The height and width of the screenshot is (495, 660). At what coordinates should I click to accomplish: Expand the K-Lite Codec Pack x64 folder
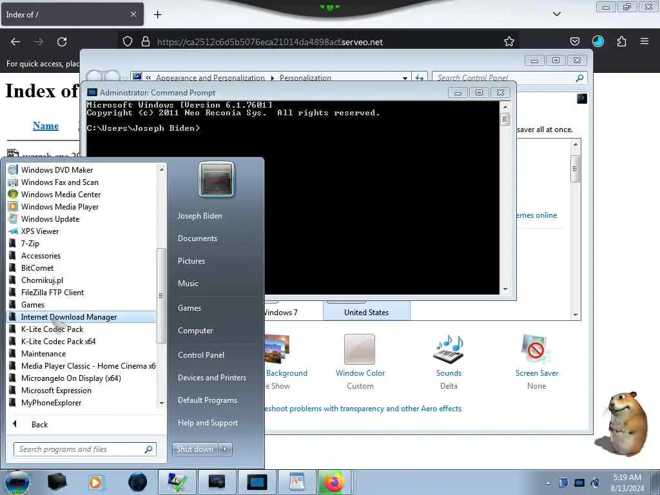coord(58,342)
